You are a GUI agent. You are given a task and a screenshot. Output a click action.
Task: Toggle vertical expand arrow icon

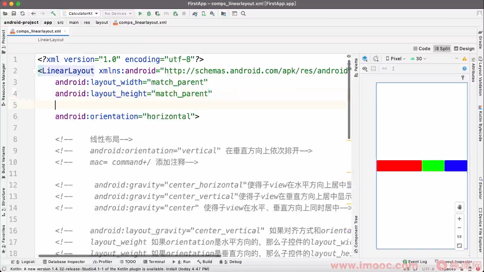point(393,69)
